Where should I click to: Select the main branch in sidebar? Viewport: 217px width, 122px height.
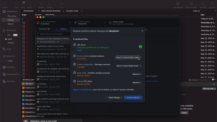[x=10, y=39]
